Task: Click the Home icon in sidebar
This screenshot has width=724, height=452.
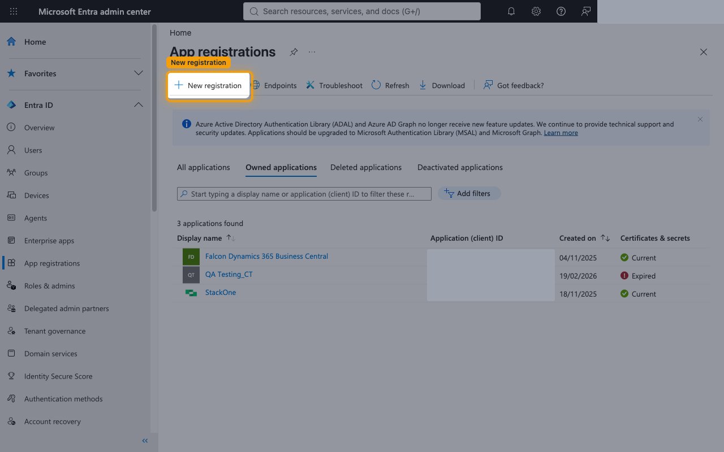Action: (11, 42)
